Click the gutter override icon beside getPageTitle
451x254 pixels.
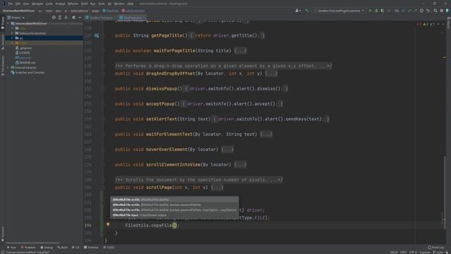[97, 36]
